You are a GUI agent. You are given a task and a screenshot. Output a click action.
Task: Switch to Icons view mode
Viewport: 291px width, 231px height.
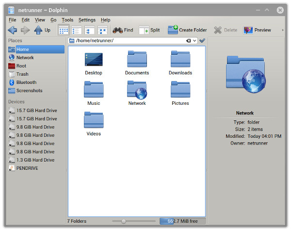[64, 30]
